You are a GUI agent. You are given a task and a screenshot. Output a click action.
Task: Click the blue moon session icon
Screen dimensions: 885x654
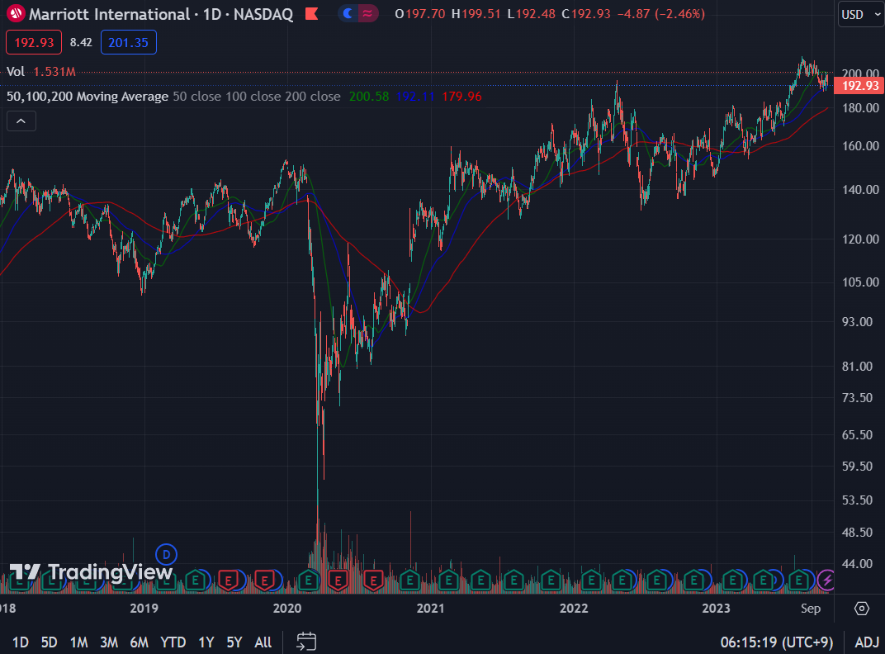[348, 13]
